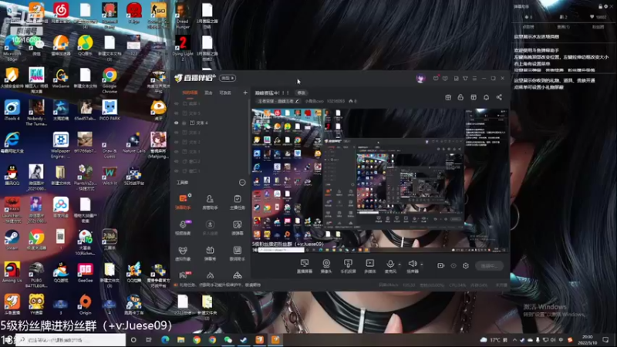Expand speaker options arrow
617x347 pixels.
click(421, 264)
